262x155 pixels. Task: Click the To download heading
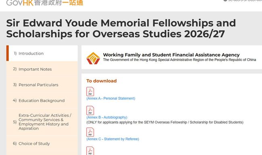pyautogui.click(x=102, y=81)
